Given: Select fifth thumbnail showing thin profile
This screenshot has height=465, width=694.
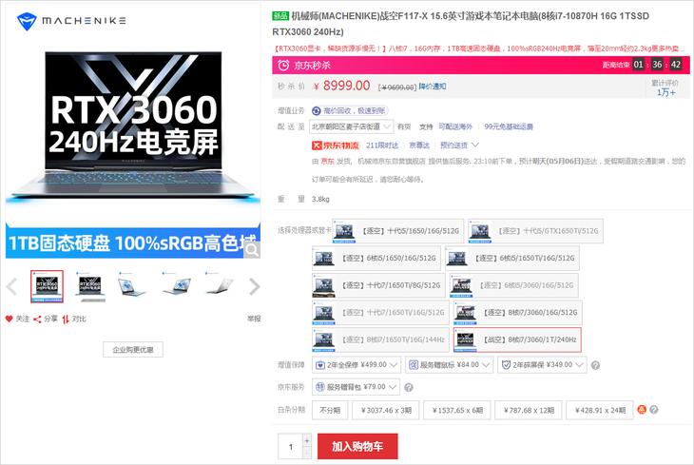Looking at the screenshot, I should point(220,286).
